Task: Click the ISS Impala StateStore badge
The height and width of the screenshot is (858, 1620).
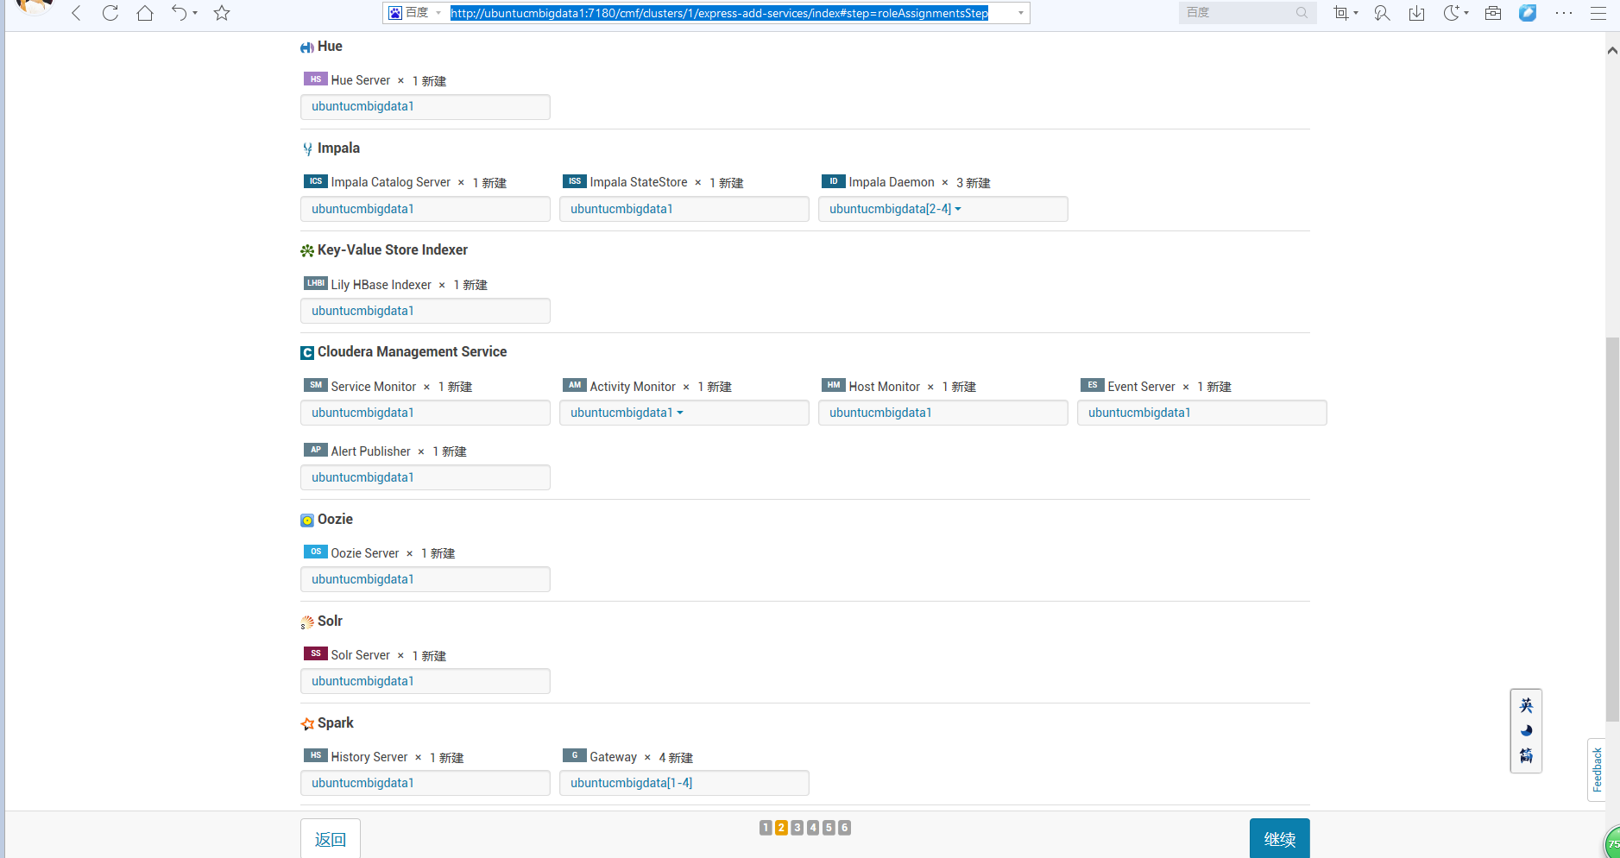Action: [x=575, y=181]
